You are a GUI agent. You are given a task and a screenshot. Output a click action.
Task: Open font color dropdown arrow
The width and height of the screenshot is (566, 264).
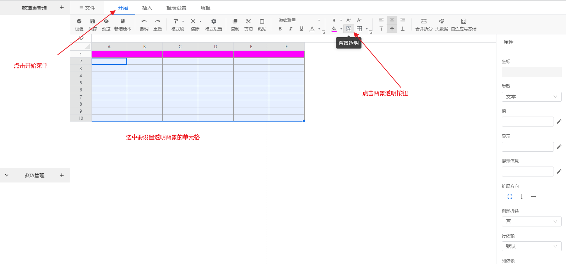coord(319,29)
